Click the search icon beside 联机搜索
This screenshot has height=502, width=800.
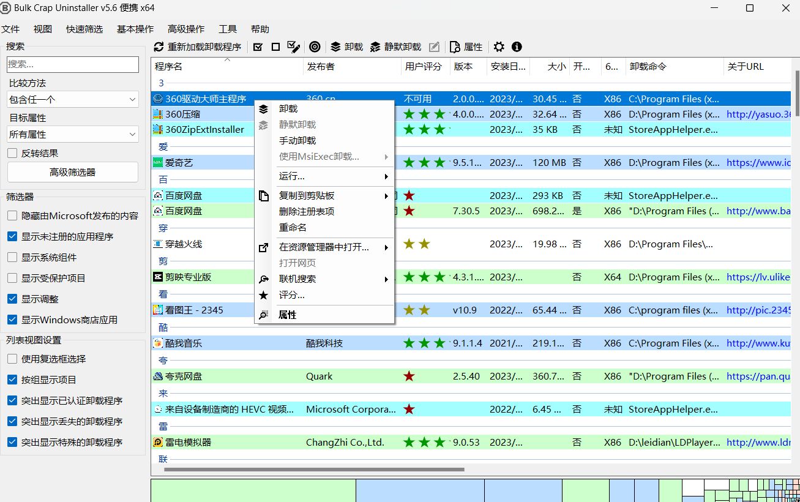point(264,279)
